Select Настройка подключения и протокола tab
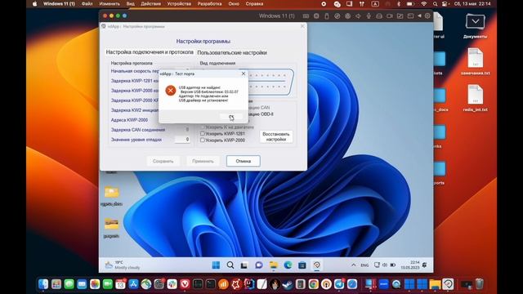The image size is (523, 294). point(150,52)
